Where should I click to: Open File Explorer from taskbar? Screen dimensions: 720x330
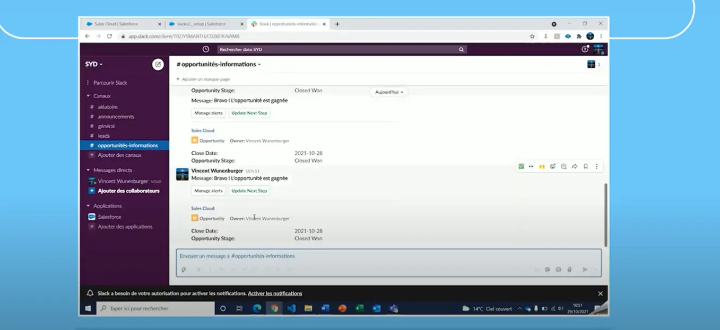pos(308,308)
